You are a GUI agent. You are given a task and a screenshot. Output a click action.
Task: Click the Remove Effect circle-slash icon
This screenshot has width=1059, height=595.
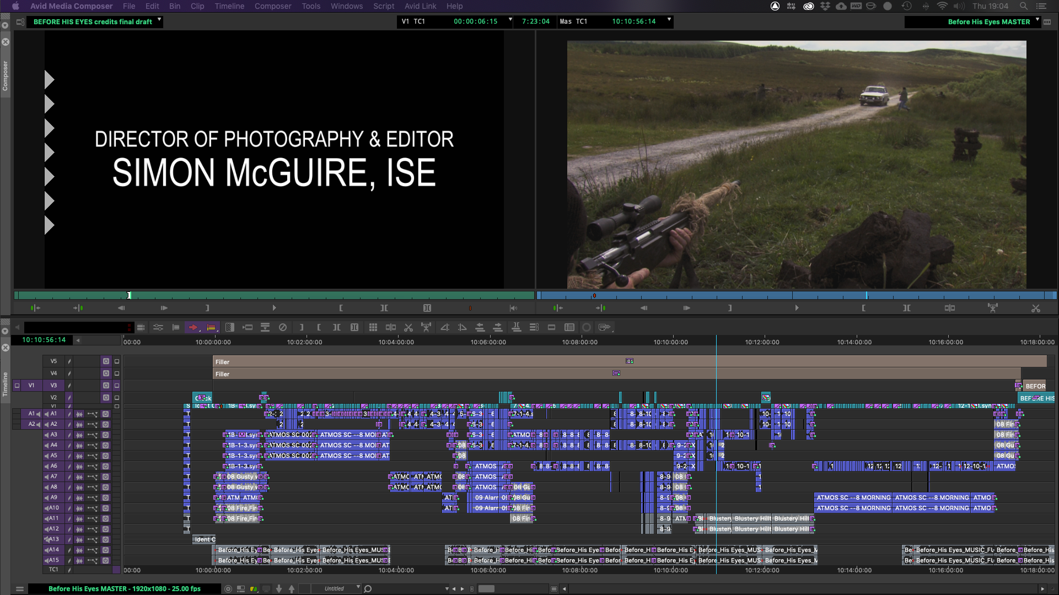283,327
